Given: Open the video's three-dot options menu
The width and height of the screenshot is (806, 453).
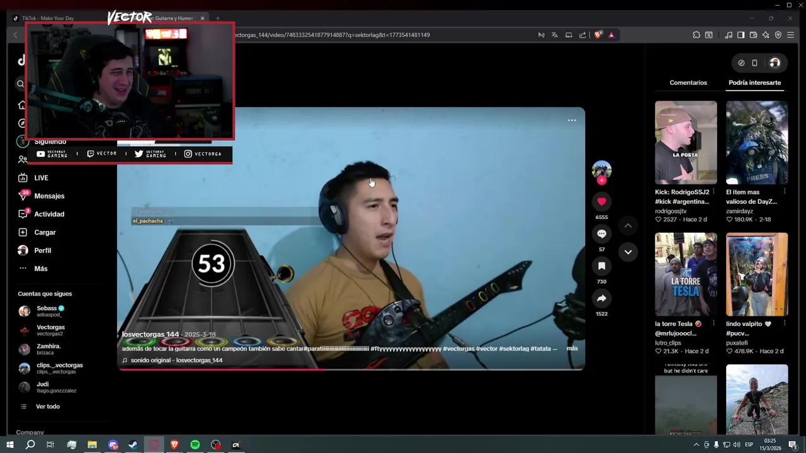Looking at the screenshot, I should point(572,120).
